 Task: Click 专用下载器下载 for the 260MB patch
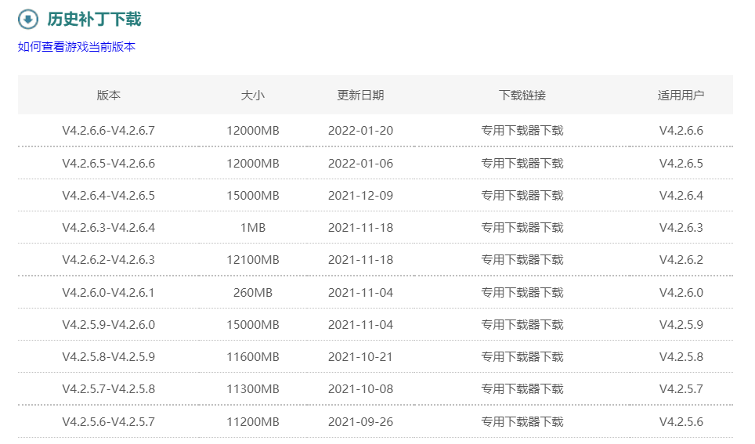522,292
